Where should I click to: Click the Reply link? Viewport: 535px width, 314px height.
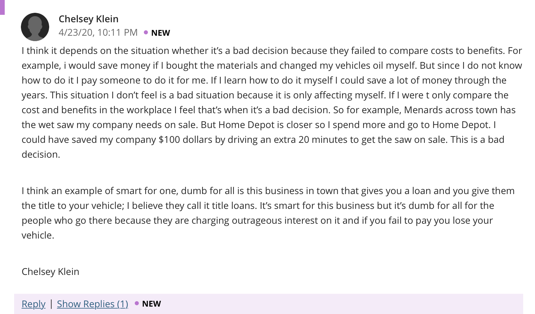click(x=33, y=304)
